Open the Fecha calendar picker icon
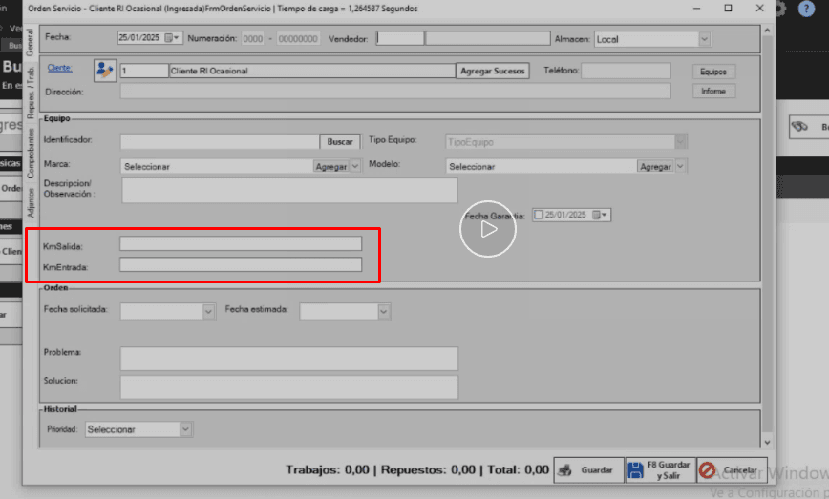The width and height of the screenshot is (829, 499). point(170,39)
